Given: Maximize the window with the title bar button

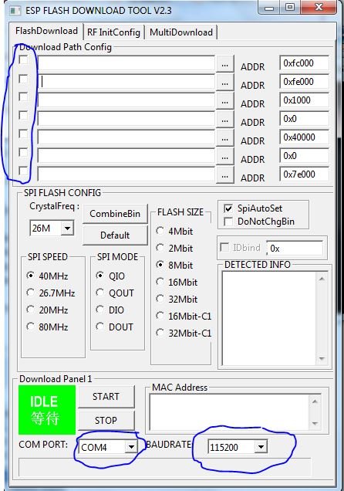Looking at the screenshot, I should click(290, 7).
